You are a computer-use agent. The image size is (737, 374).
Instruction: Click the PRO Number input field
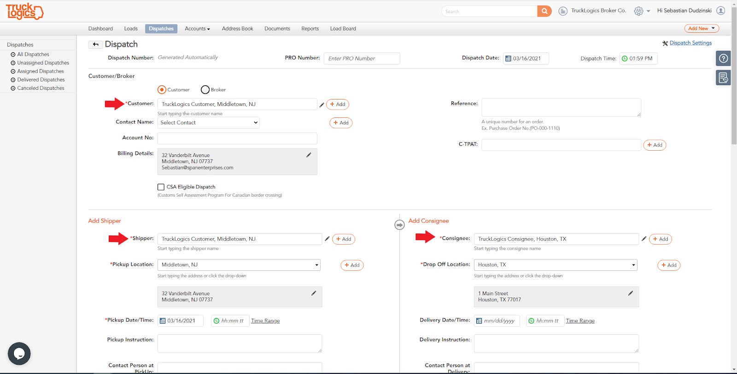(362, 58)
